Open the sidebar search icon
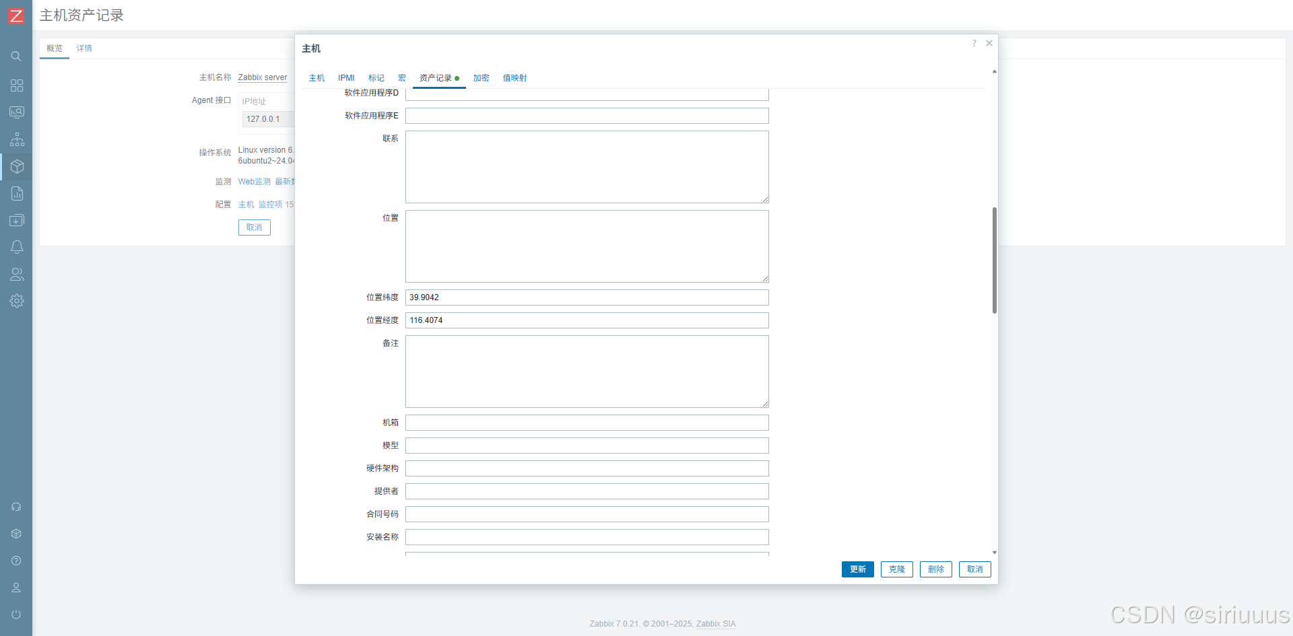Image resolution: width=1293 pixels, height=636 pixels. [x=16, y=57]
